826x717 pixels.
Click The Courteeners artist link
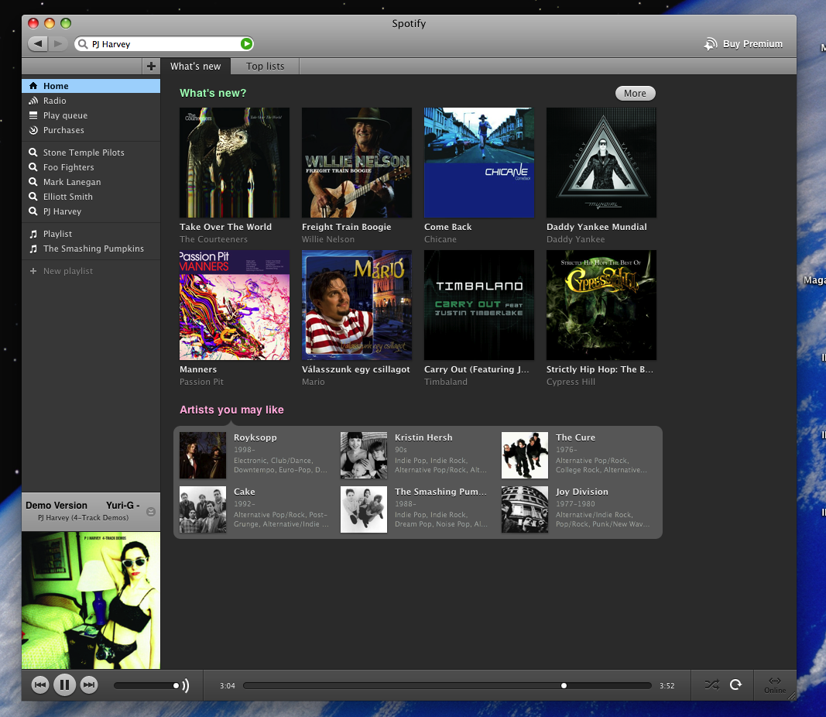pos(214,239)
